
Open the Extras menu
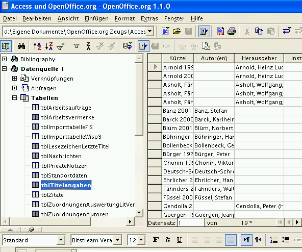(149, 18)
